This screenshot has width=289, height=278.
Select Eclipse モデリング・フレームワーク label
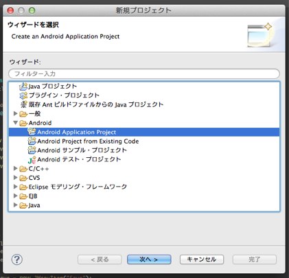[78, 187]
